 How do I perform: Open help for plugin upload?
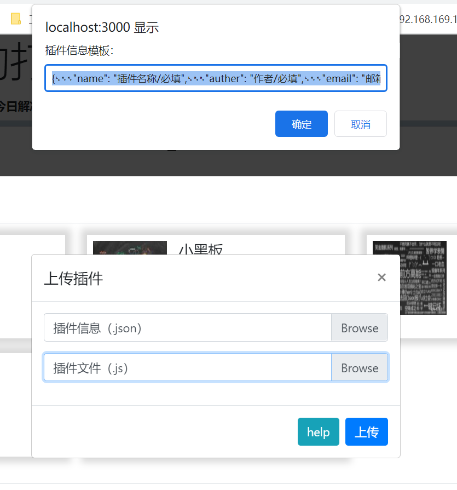tap(319, 431)
